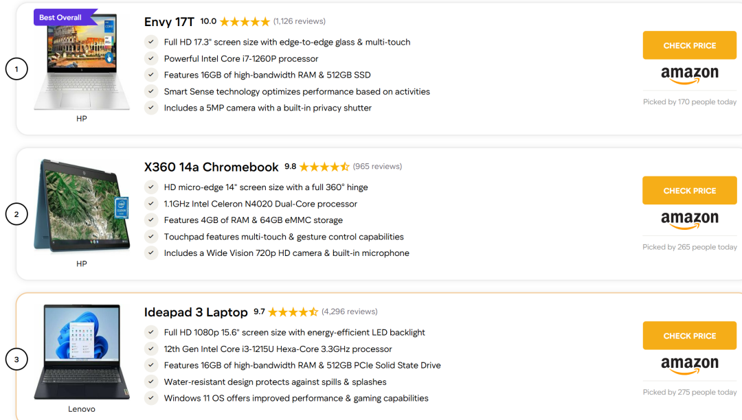The image size is (742, 420).
Task: Click the Amazon logo for Envy 17T
Action: click(x=690, y=75)
